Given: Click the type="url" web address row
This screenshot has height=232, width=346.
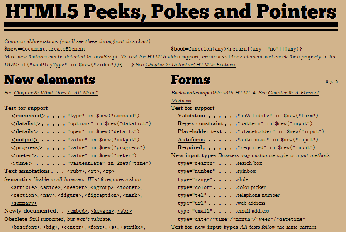Looking at the screenshot, I should 221,203.
